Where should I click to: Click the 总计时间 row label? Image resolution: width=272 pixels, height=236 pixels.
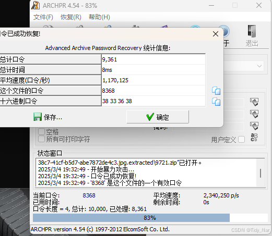[51, 70]
